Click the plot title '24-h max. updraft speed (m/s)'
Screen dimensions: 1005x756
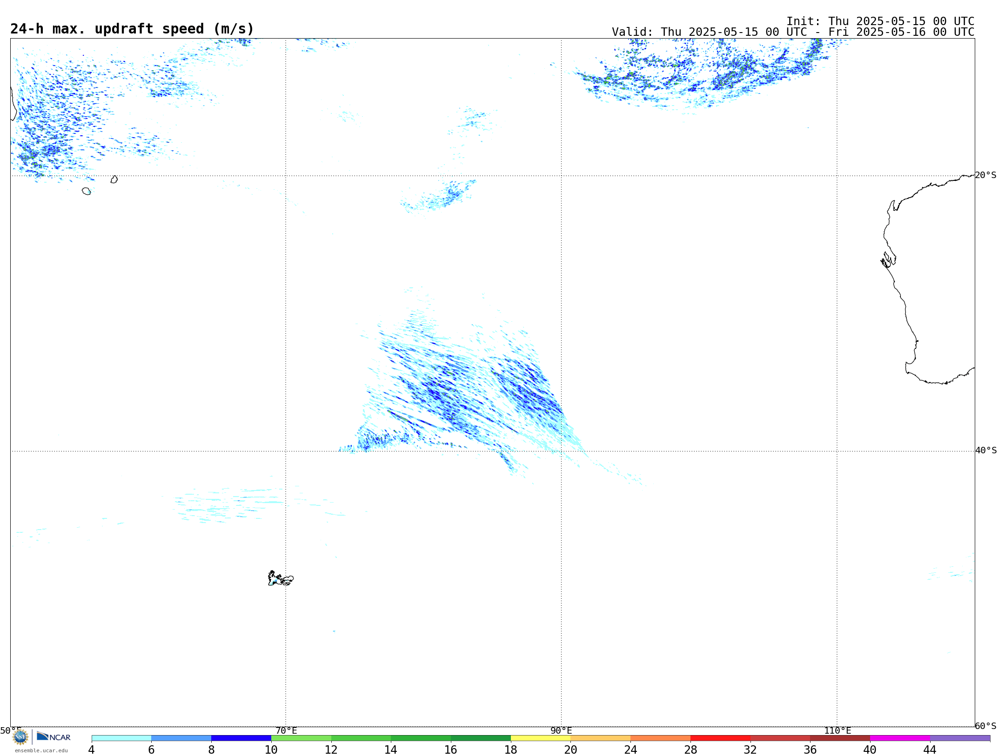pyautogui.click(x=132, y=29)
